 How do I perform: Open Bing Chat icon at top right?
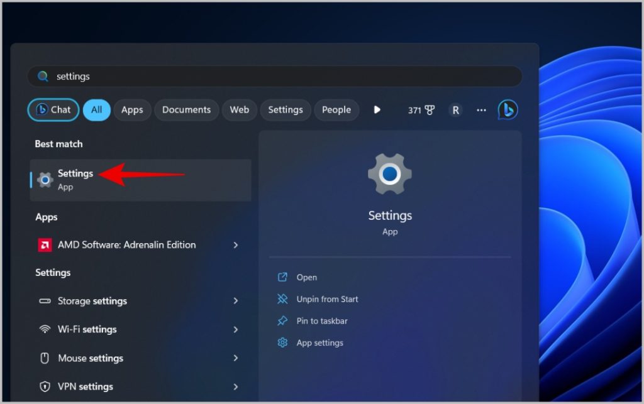click(508, 110)
